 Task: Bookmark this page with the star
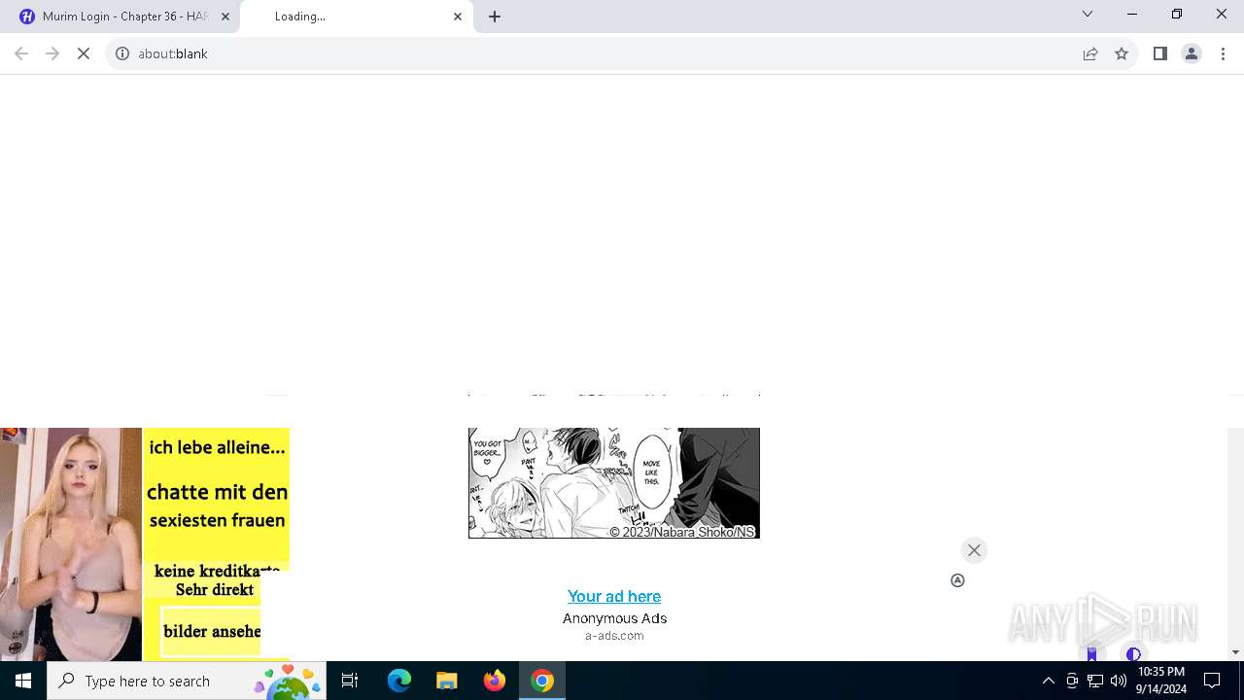1122,53
